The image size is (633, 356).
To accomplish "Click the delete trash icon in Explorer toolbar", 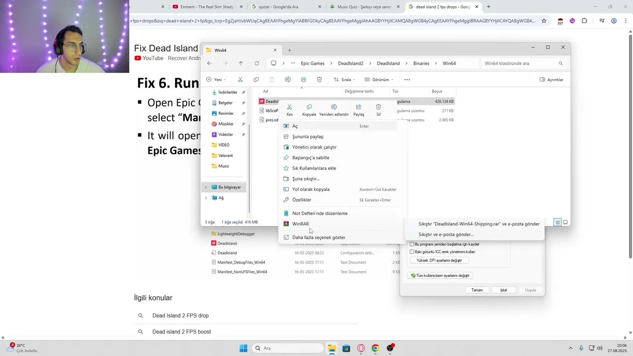I will (x=319, y=80).
